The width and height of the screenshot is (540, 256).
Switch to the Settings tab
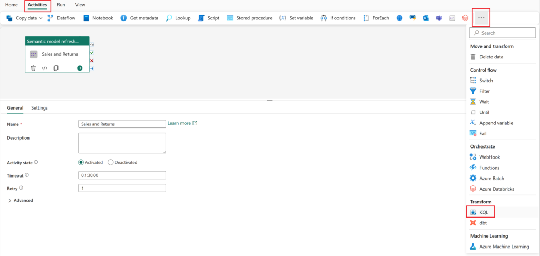click(40, 108)
